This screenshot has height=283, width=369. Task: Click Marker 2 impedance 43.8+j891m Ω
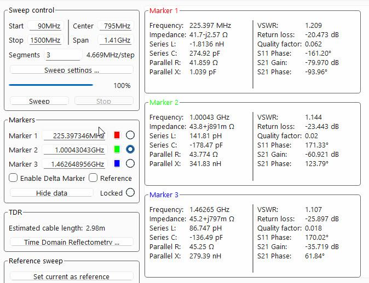(211, 127)
